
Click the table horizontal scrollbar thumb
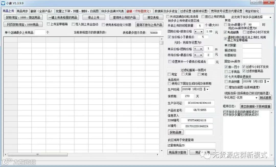[38, 155]
